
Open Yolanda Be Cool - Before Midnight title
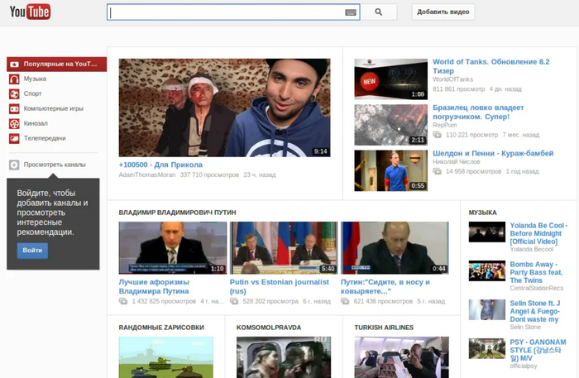538,233
